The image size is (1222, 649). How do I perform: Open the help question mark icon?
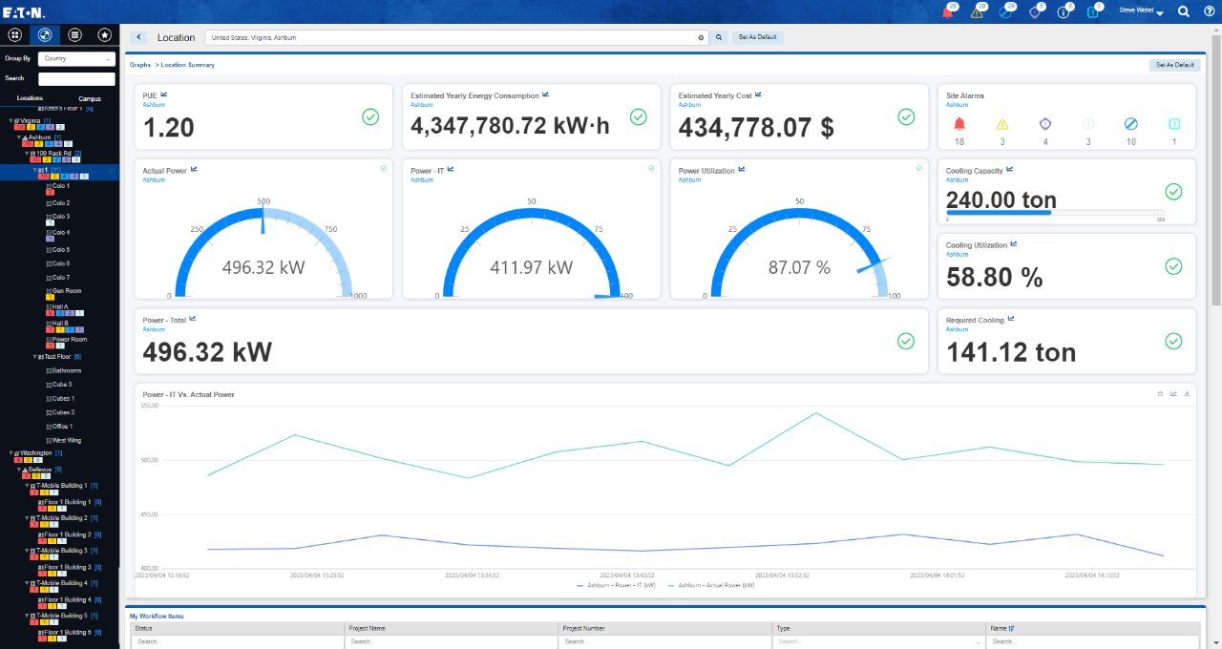(1209, 11)
